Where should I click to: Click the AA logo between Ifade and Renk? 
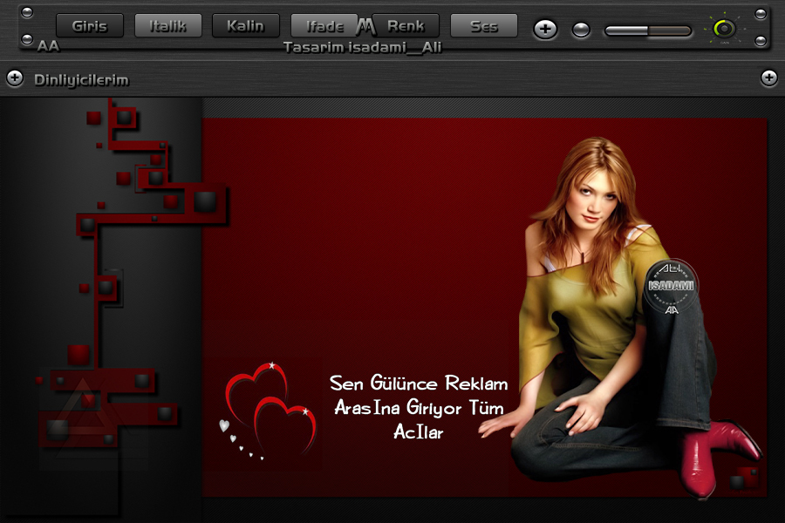click(365, 27)
